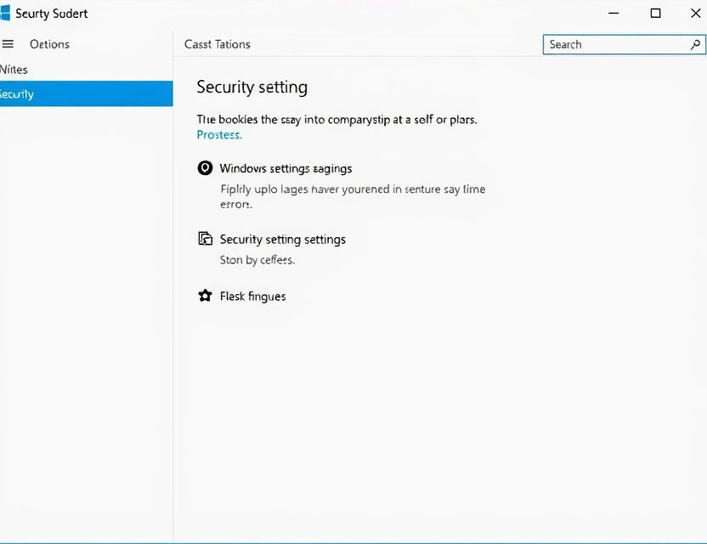Screen dimensions: 707x544
Task: Click the Oetions label
Action: click(x=49, y=44)
